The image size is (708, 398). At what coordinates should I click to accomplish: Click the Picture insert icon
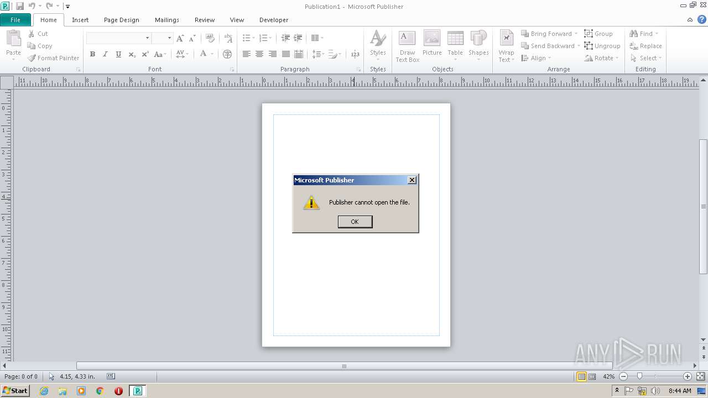(x=432, y=39)
